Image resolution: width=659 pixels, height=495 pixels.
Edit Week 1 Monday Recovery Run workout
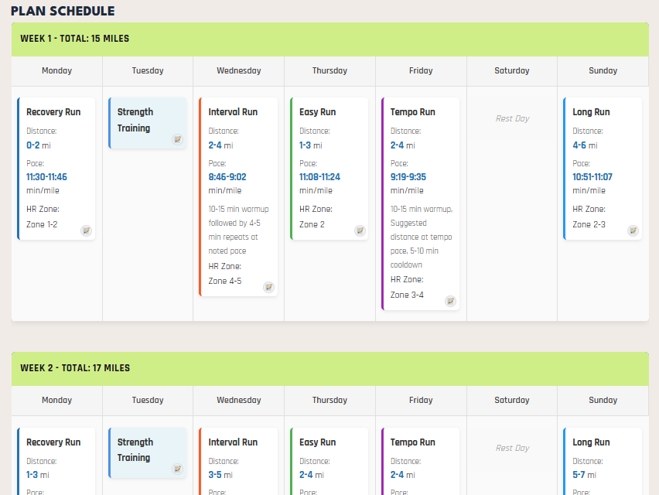(x=86, y=230)
